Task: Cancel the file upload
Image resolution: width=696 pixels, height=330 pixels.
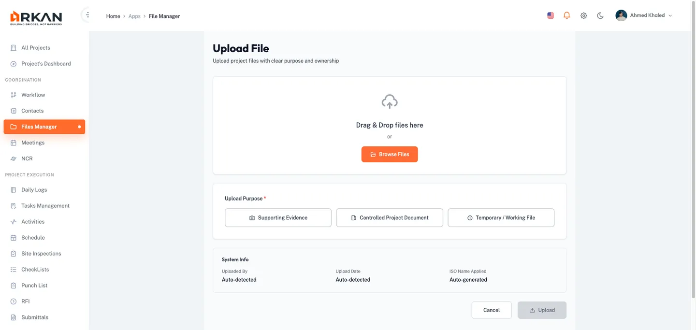Action: 492,310
